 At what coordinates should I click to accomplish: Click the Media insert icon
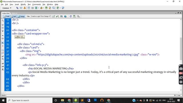[41, 8]
